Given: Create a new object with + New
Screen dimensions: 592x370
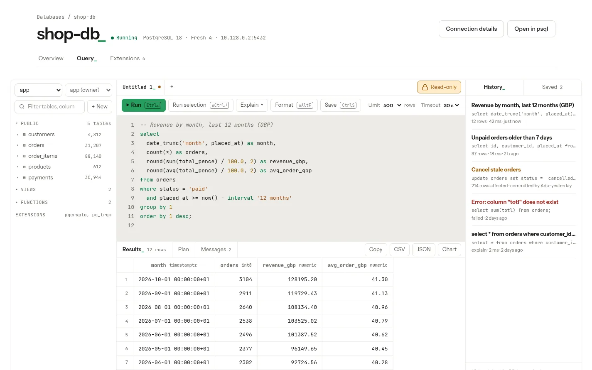Looking at the screenshot, I should pyautogui.click(x=100, y=107).
